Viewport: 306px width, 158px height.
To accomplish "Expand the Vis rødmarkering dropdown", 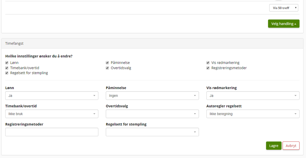I will coord(253,96).
